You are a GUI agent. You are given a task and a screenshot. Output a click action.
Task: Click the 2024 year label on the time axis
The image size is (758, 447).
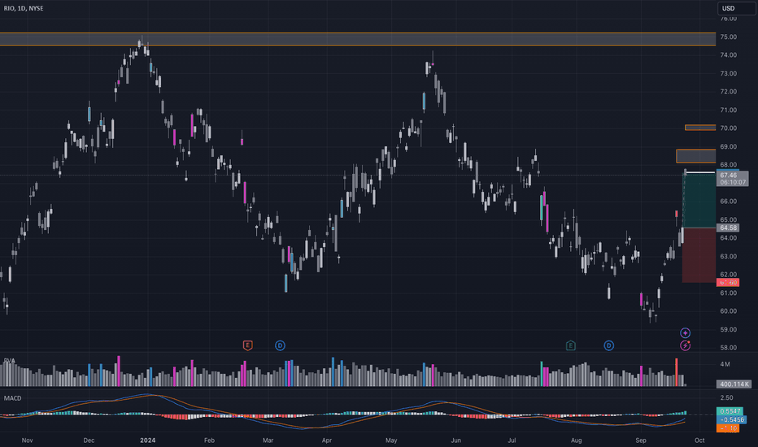pos(147,440)
